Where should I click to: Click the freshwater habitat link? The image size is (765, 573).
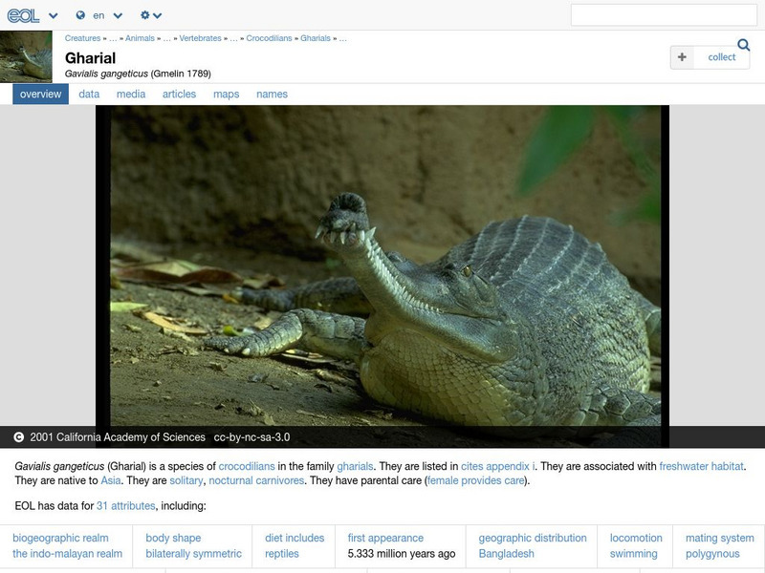click(702, 465)
